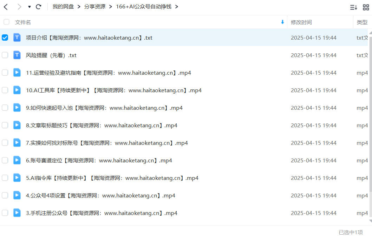372x236 pixels.
Task: Click the scrollbar up arrow
Action: tap(371, 33)
